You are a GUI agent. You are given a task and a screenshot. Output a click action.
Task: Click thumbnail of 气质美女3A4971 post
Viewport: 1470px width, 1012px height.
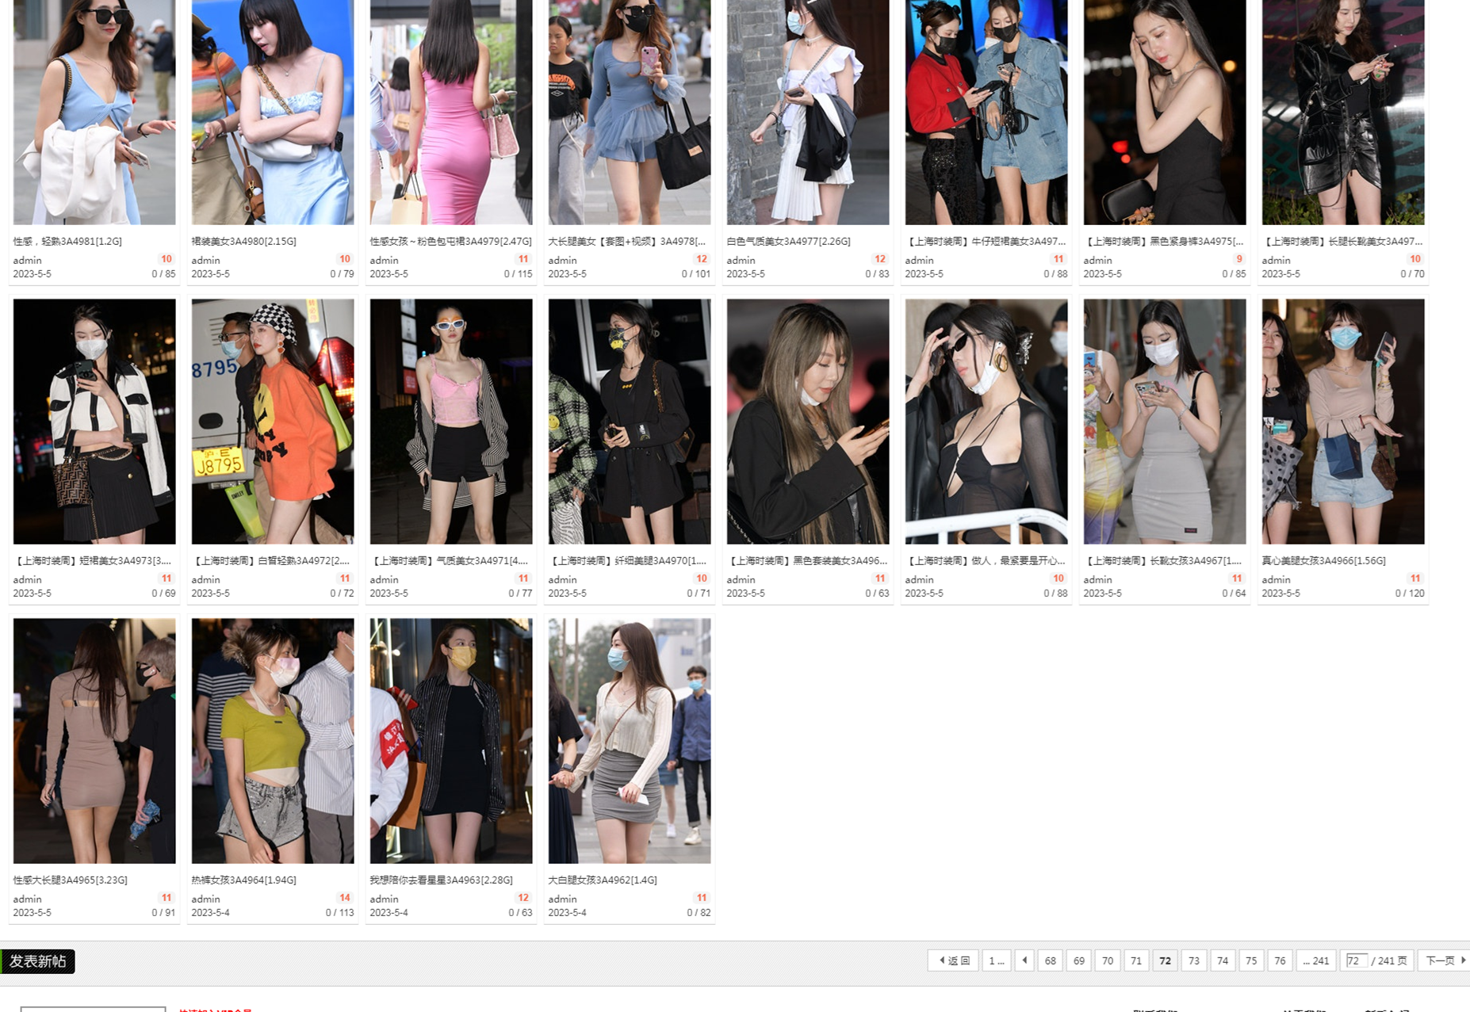tap(451, 422)
